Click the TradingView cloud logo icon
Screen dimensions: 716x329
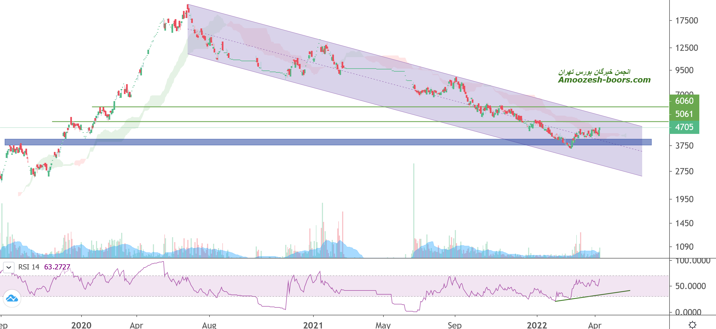pos(12,298)
